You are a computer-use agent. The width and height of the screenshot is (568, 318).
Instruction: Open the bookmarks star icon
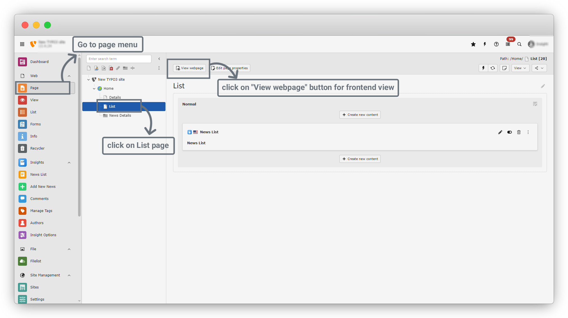473,44
